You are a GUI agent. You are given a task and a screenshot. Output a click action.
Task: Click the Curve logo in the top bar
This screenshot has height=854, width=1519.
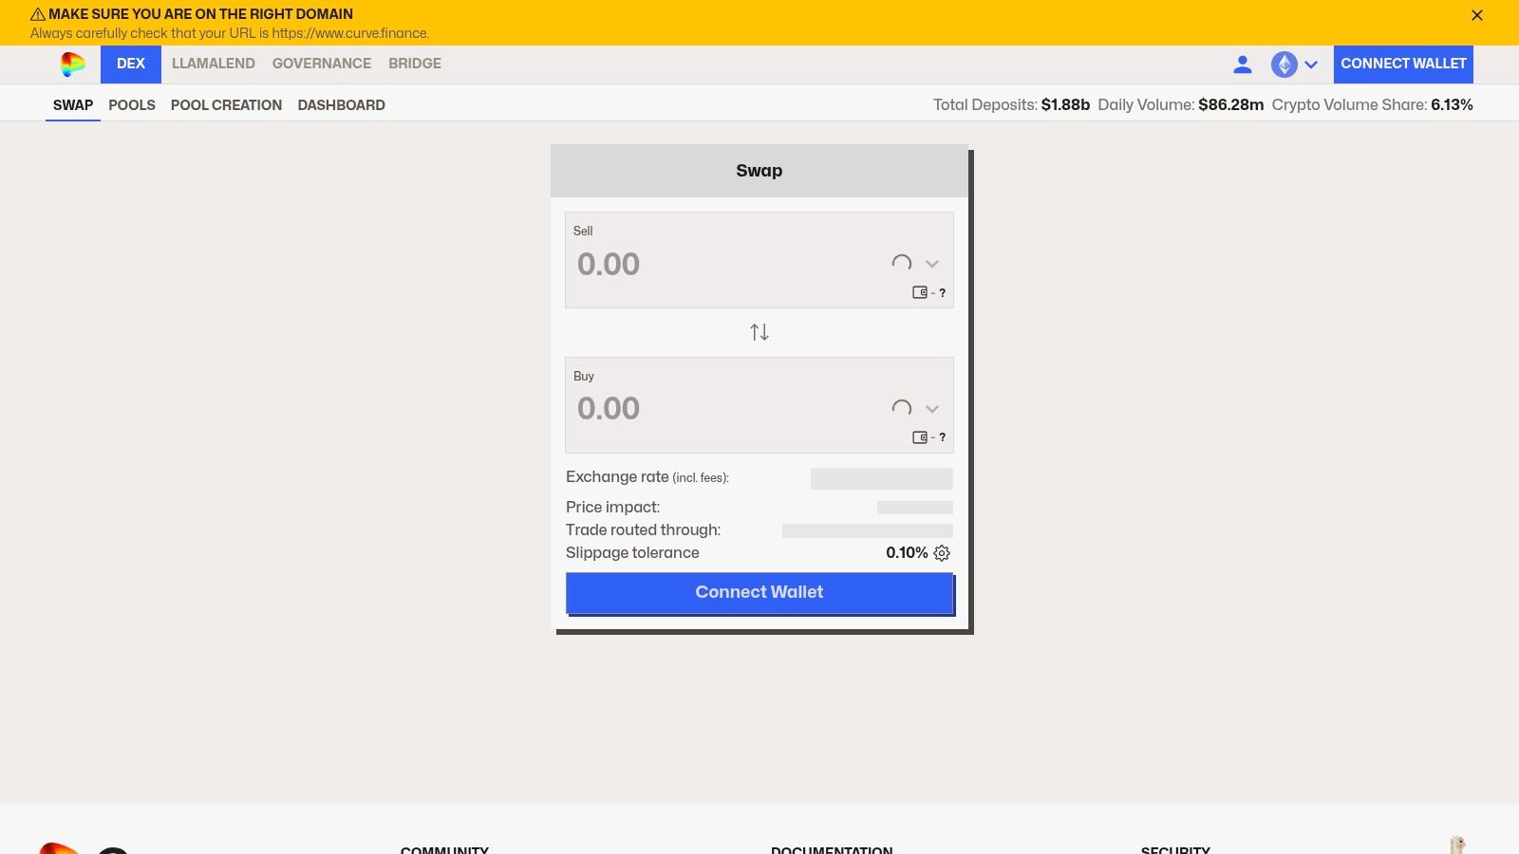point(71,64)
